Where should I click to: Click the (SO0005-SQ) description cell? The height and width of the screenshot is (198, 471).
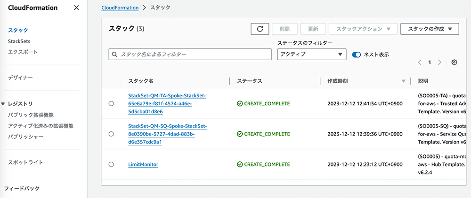[x=442, y=134]
